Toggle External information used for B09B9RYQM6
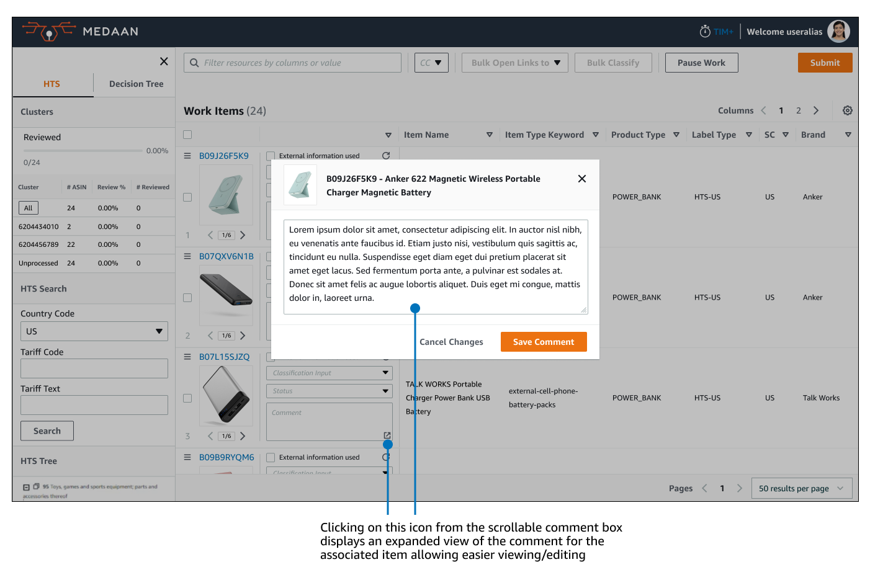The width and height of the screenshot is (870, 575). click(x=271, y=457)
